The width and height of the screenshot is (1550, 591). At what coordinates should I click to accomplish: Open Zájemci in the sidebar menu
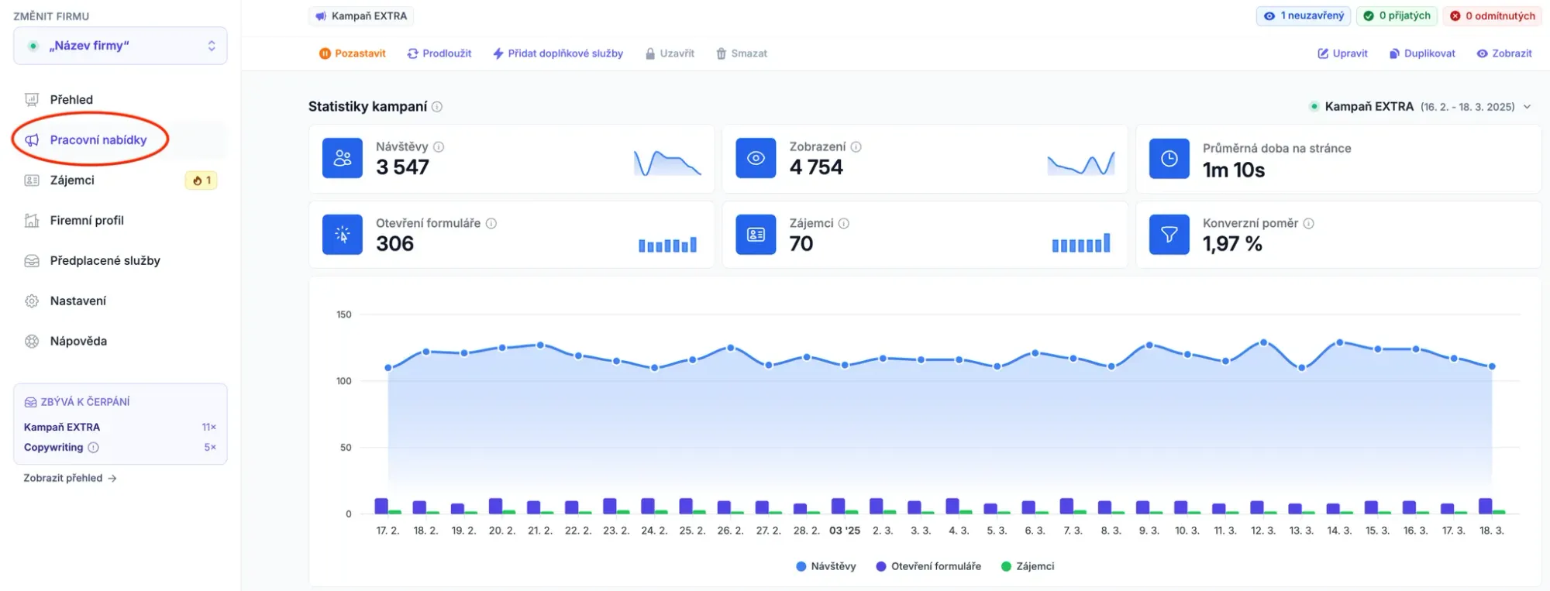tap(72, 180)
